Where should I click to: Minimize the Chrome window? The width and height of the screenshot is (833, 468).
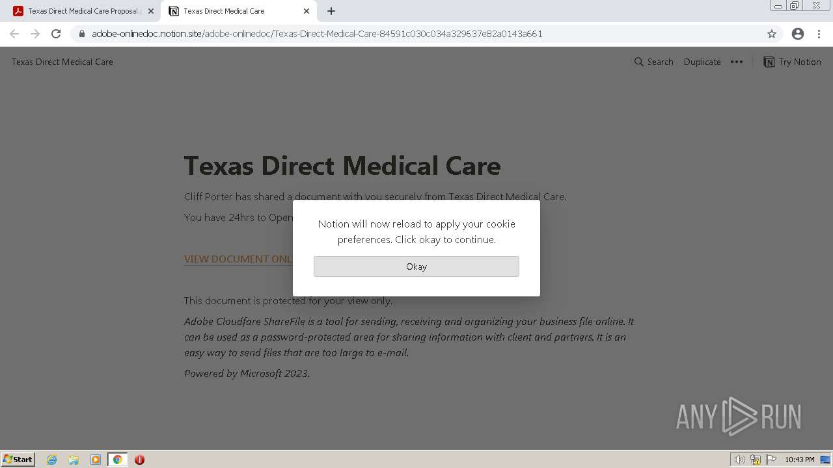778,6
